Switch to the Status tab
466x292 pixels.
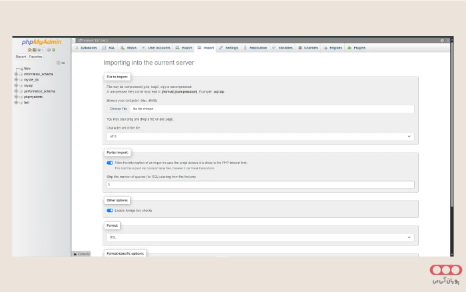pyautogui.click(x=128, y=47)
